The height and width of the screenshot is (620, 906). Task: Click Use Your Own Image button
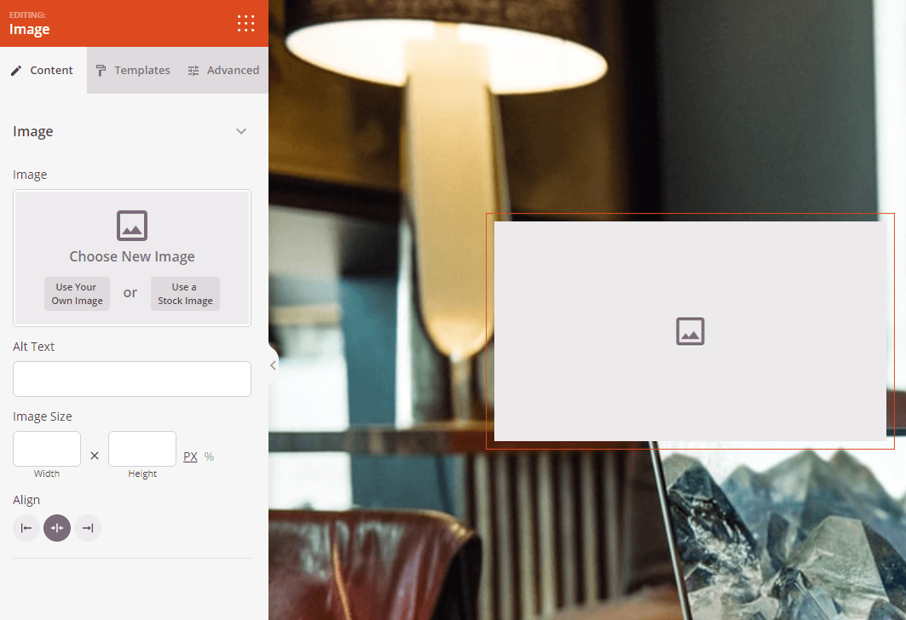[x=77, y=294]
